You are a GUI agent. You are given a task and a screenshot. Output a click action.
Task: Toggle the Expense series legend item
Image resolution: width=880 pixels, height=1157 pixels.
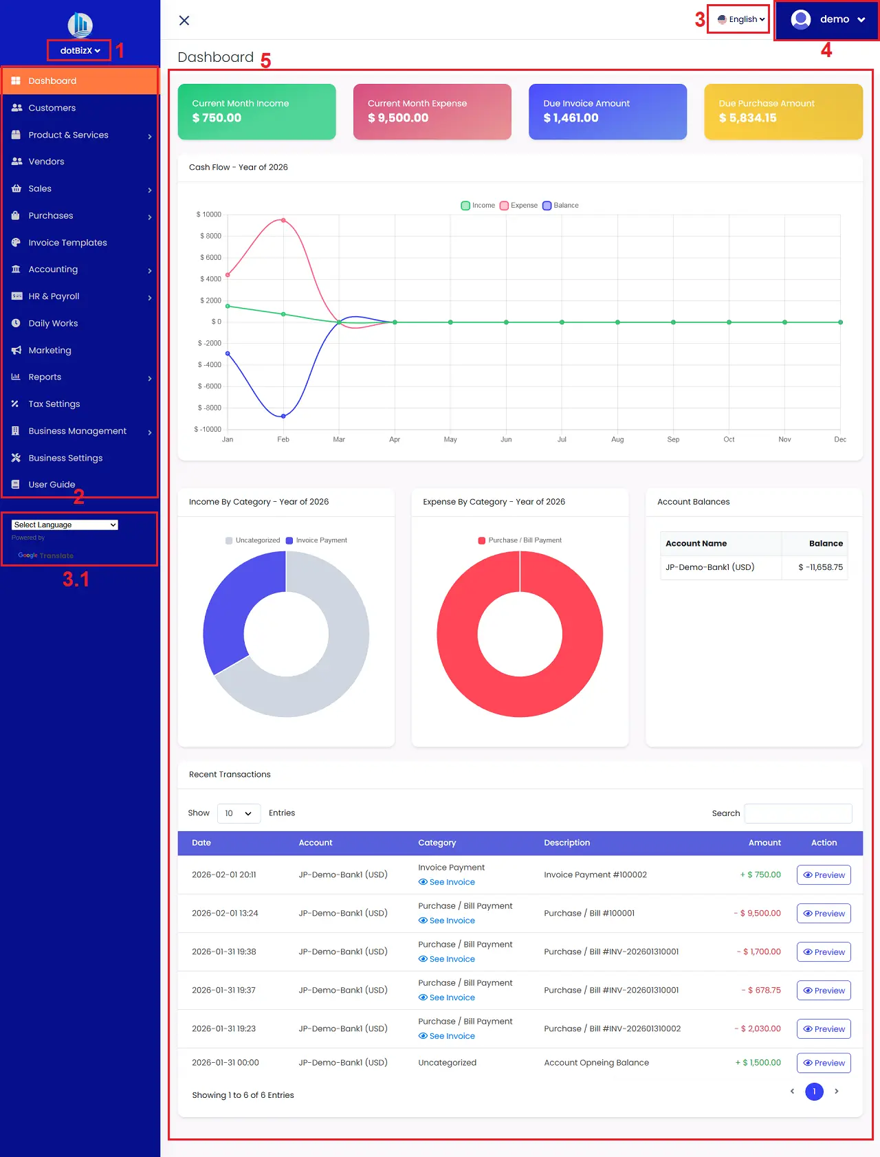(518, 206)
